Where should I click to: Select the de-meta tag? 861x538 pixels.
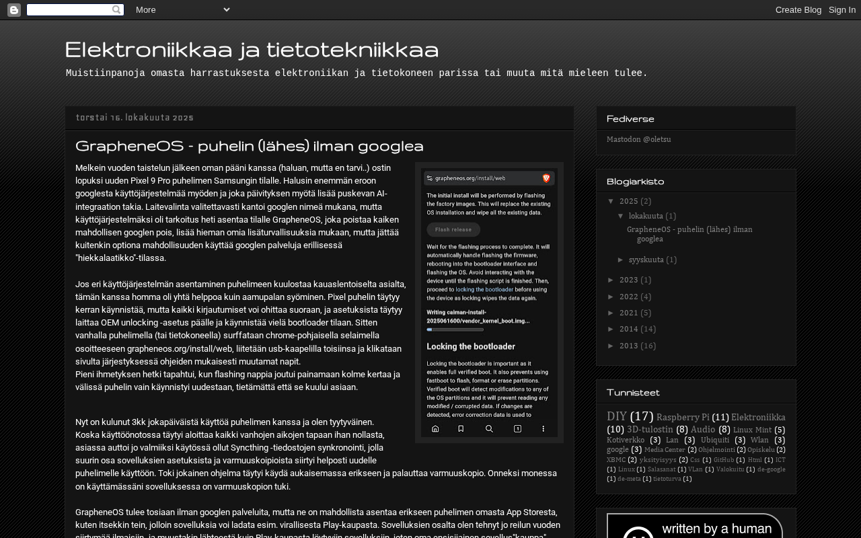point(629,479)
